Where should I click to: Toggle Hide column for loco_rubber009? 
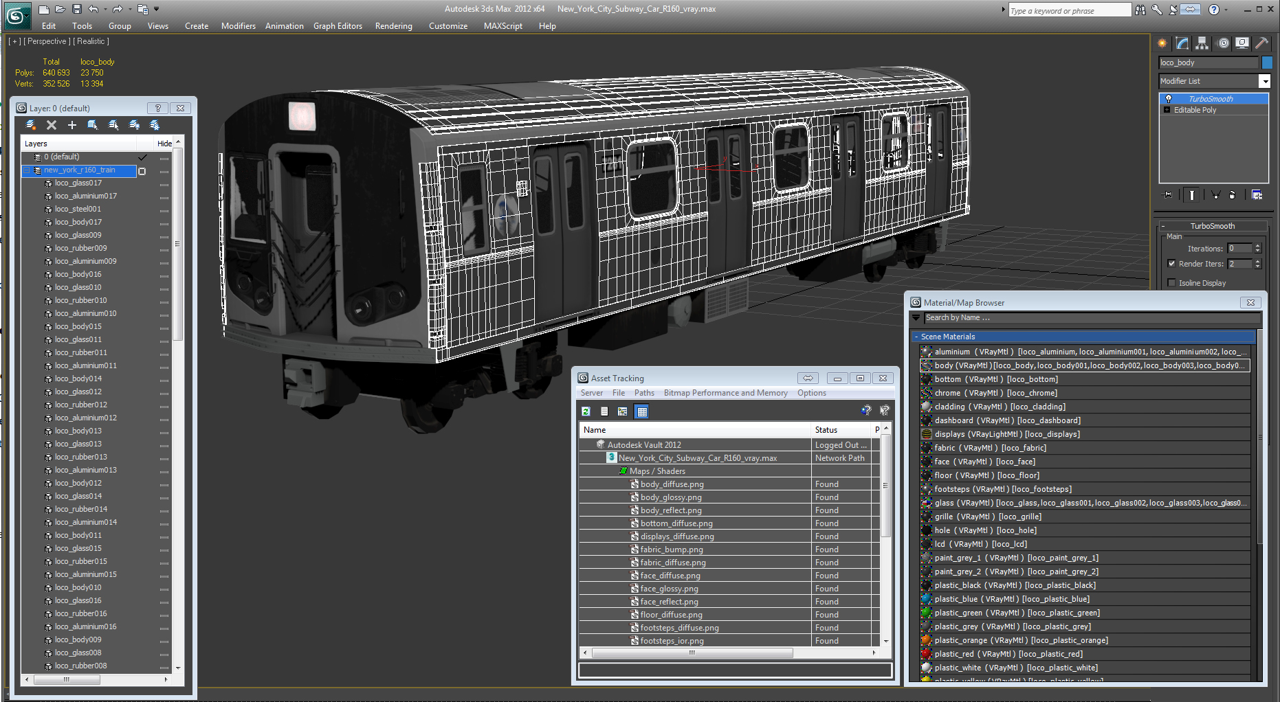[x=164, y=249]
